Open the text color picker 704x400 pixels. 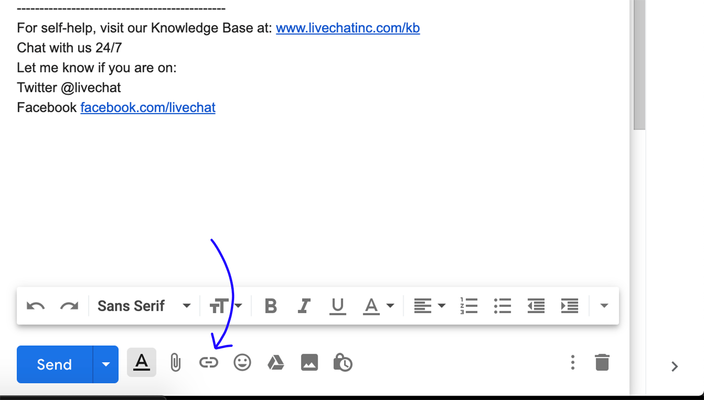[378, 306]
